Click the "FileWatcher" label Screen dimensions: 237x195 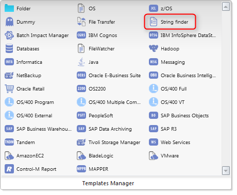click(x=101, y=49)
